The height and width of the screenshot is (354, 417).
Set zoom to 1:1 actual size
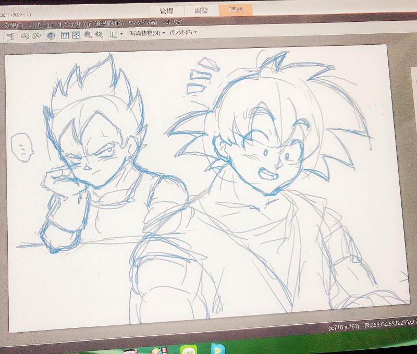(65, 35)
